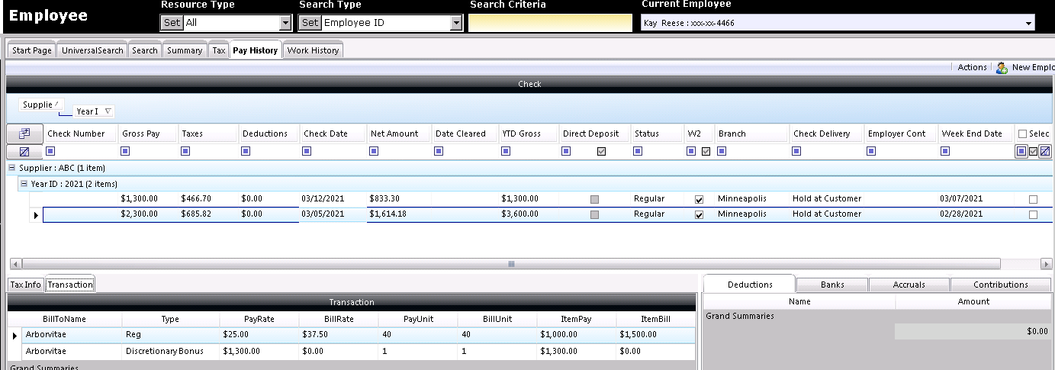Image resolution: width=1055 pixels, height=370 pixels.
Task: Open the Resource Type dropdown
Action: coord(286,23)
